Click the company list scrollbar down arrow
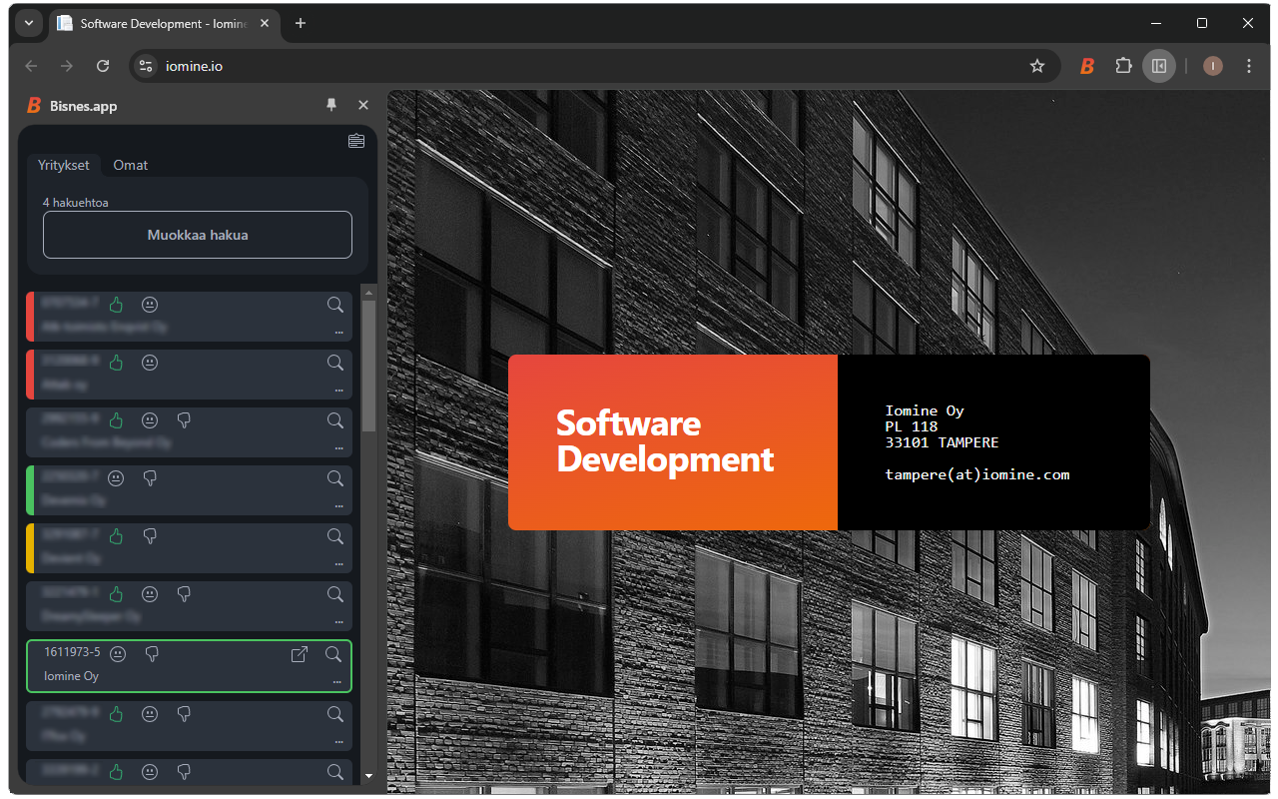1278x799 pixels. [368, 775]
